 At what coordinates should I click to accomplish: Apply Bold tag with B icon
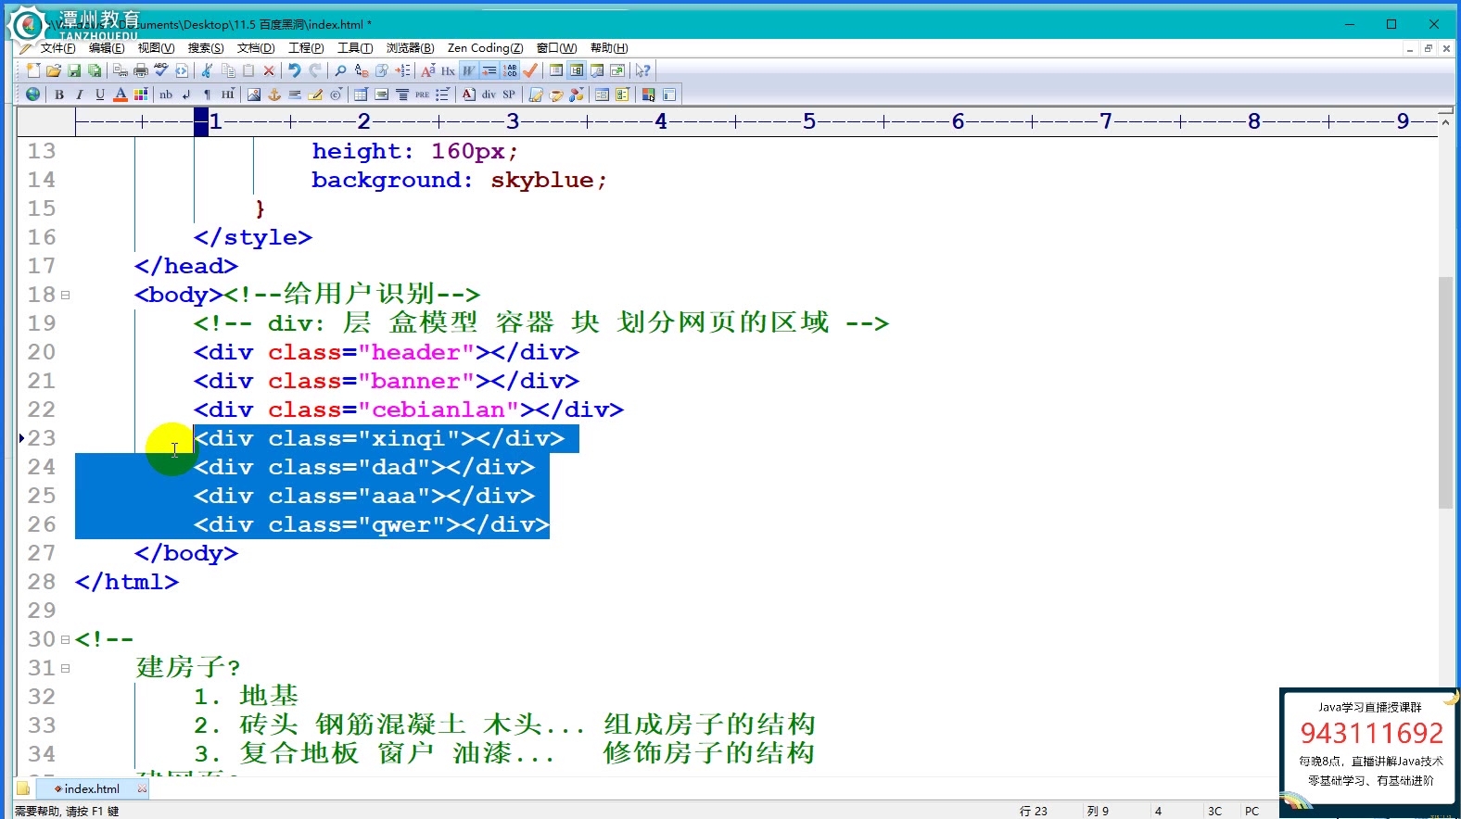coord(59,94)
